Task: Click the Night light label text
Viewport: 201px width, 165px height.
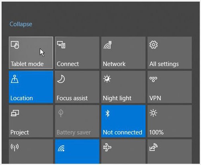Action: (x=117, y=98)
